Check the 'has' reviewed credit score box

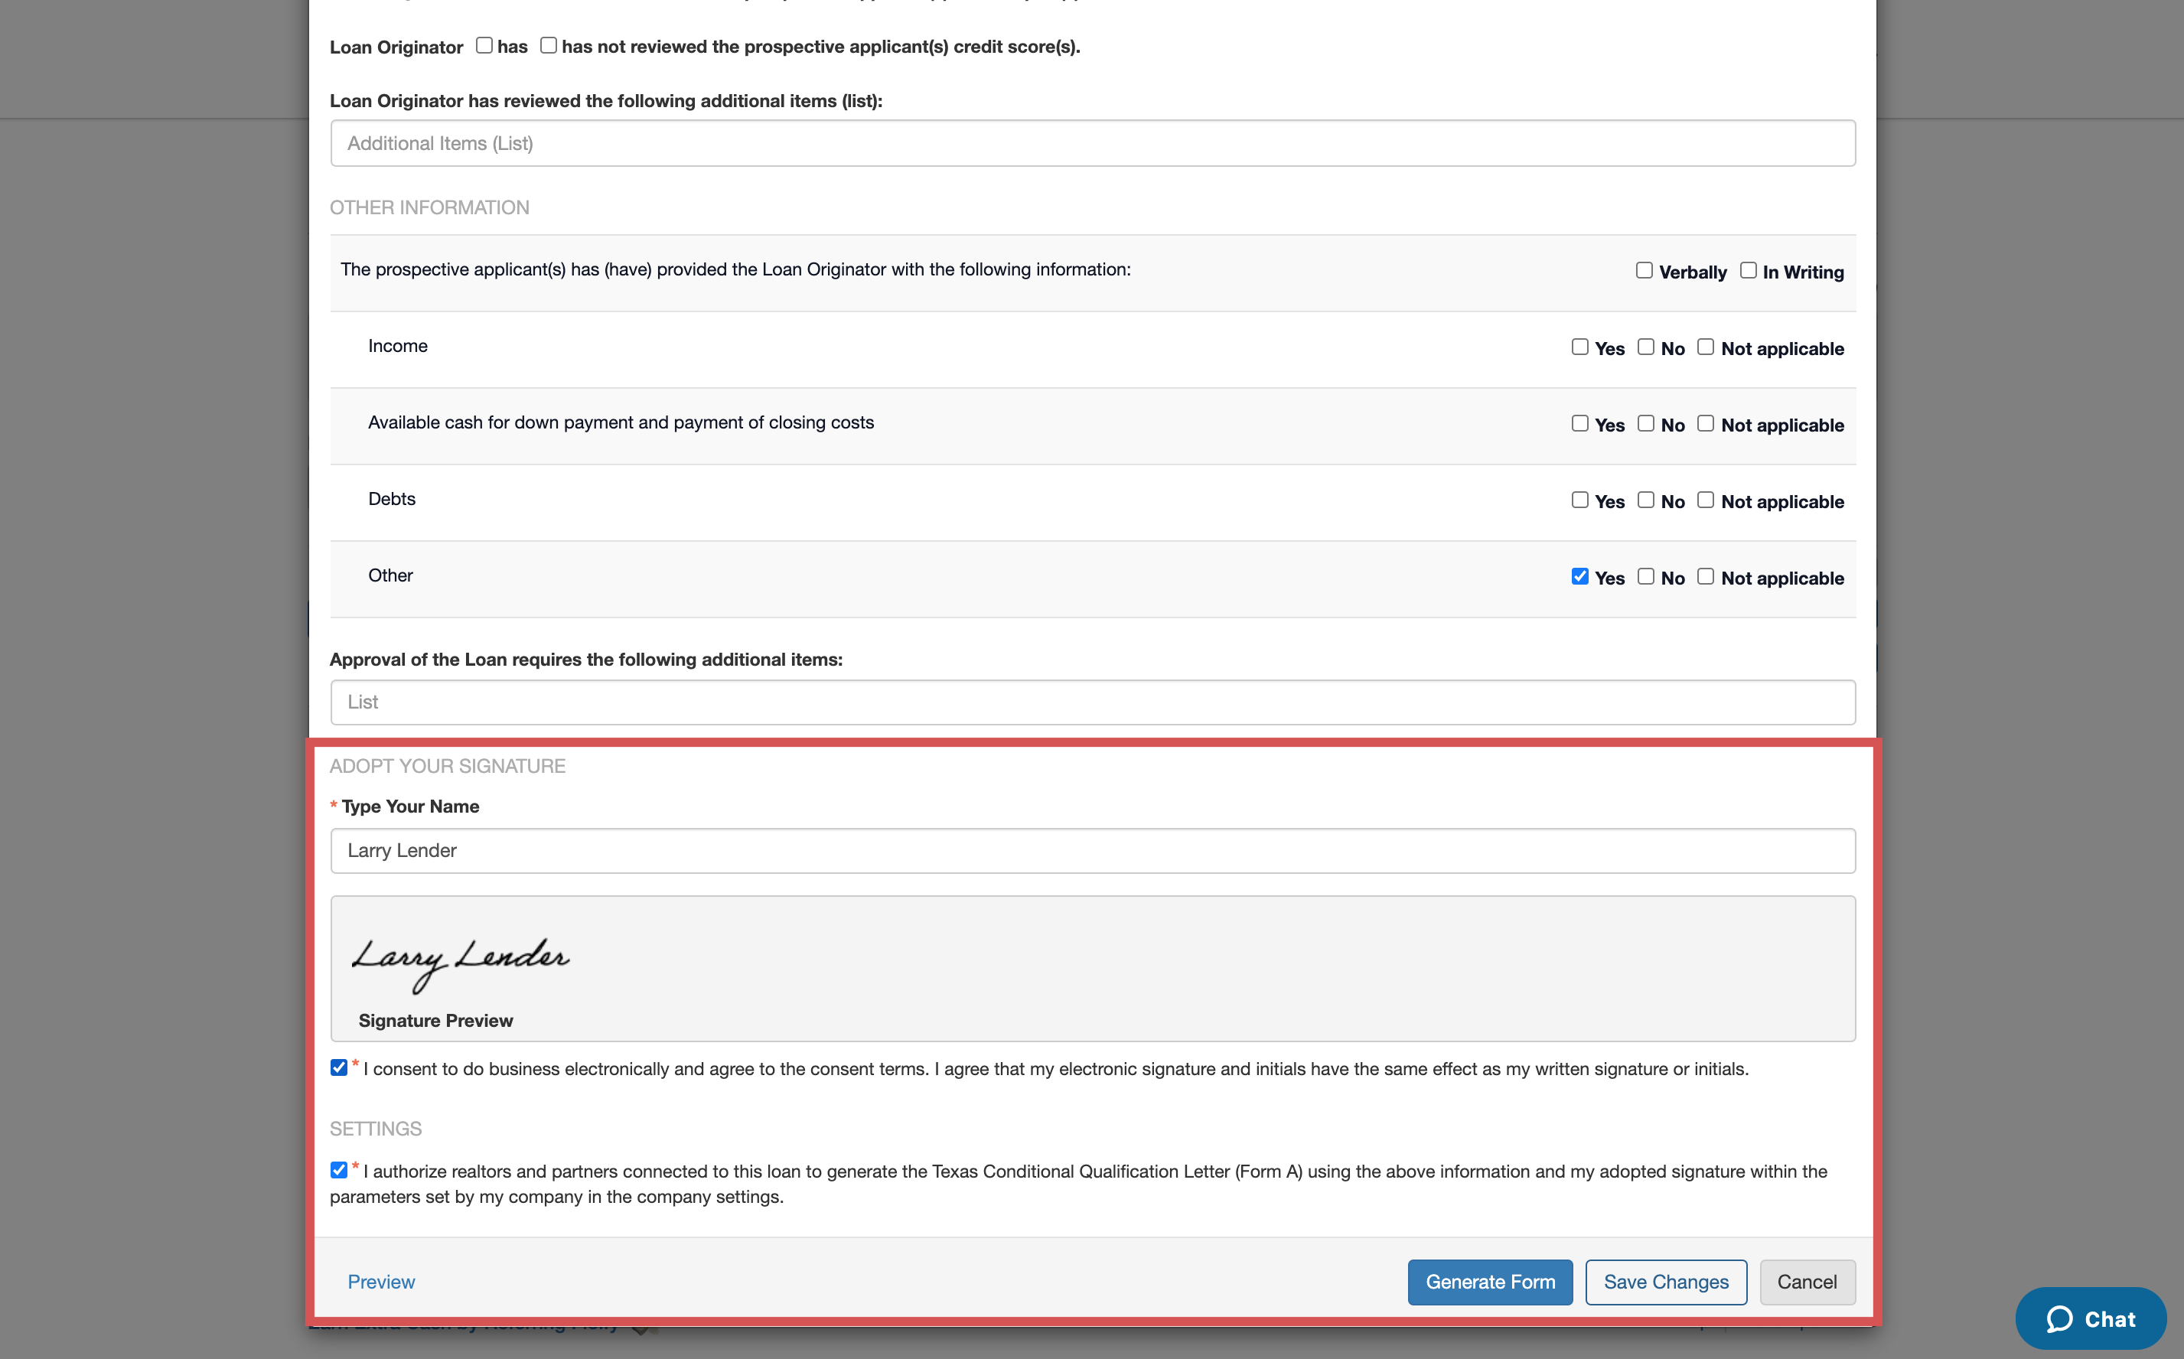484,45
